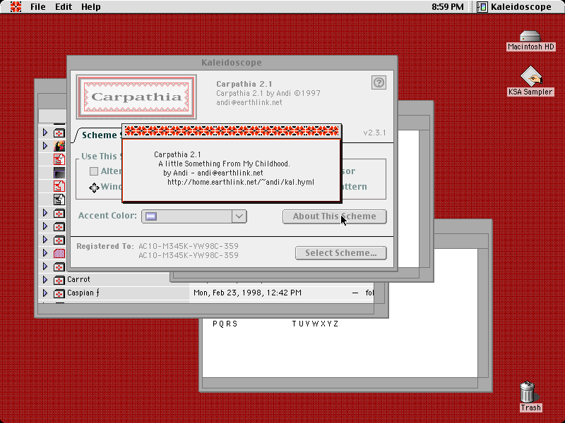
Task: Expand the folder row just above Carrot
Action: [x=45, y=266]
